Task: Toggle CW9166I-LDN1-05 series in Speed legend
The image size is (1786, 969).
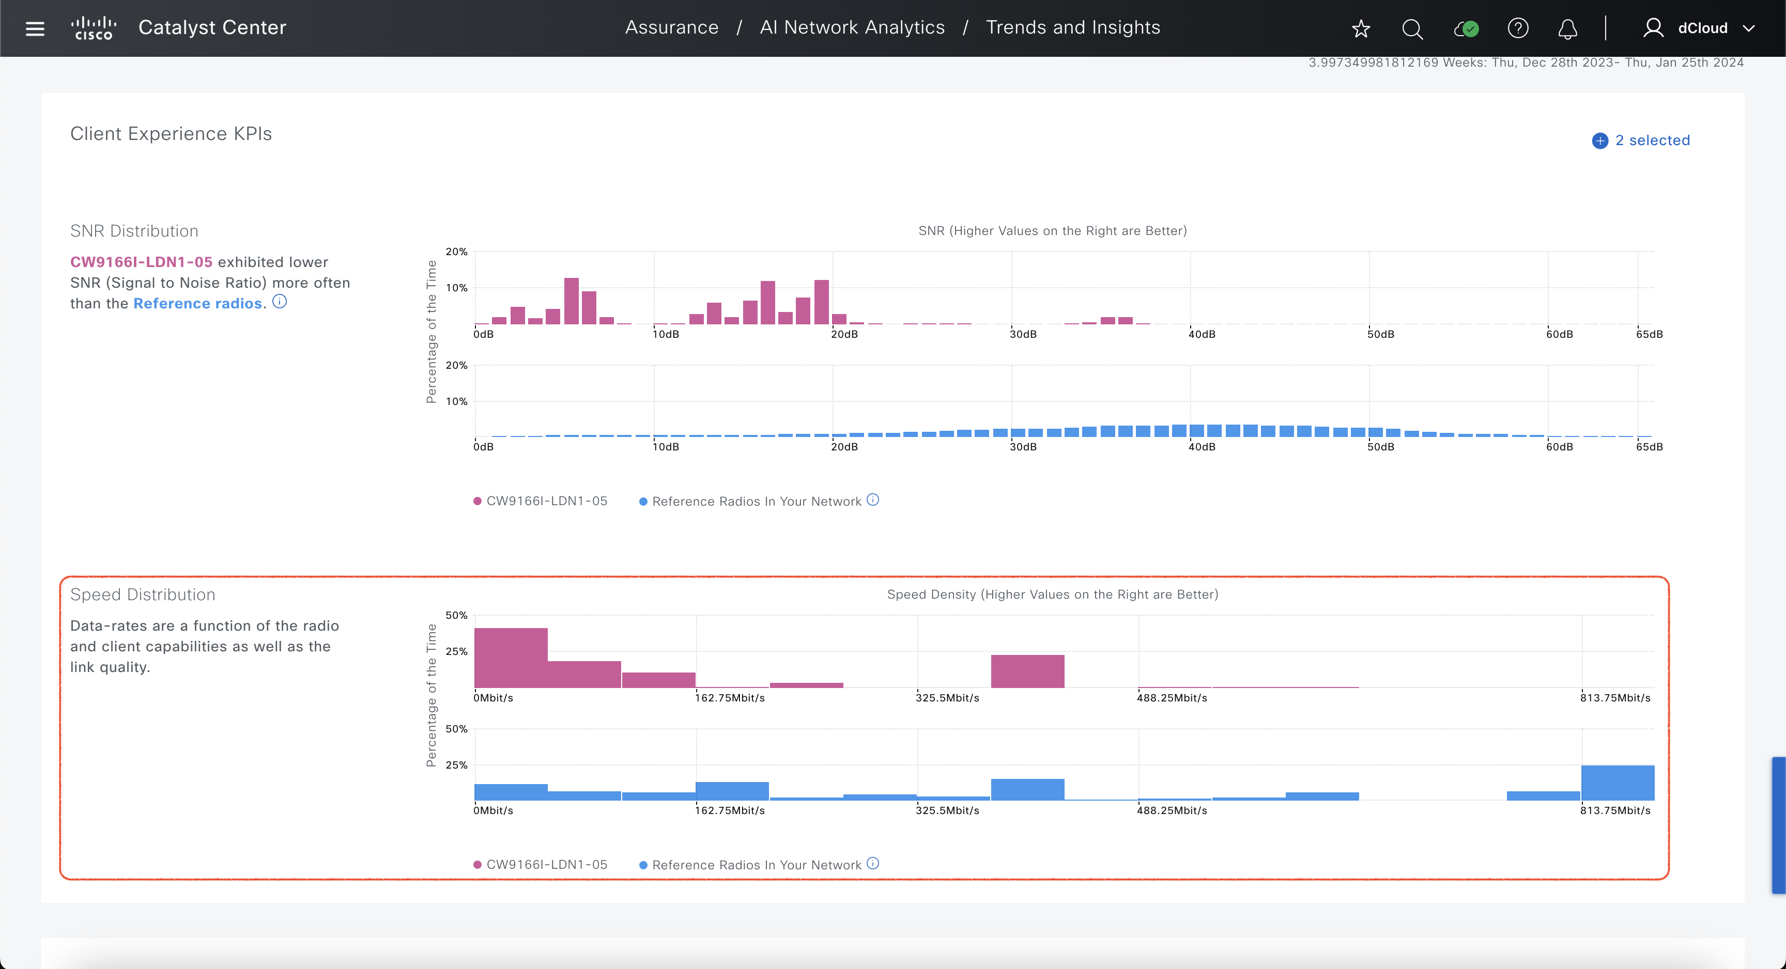Action: (540, 864)
